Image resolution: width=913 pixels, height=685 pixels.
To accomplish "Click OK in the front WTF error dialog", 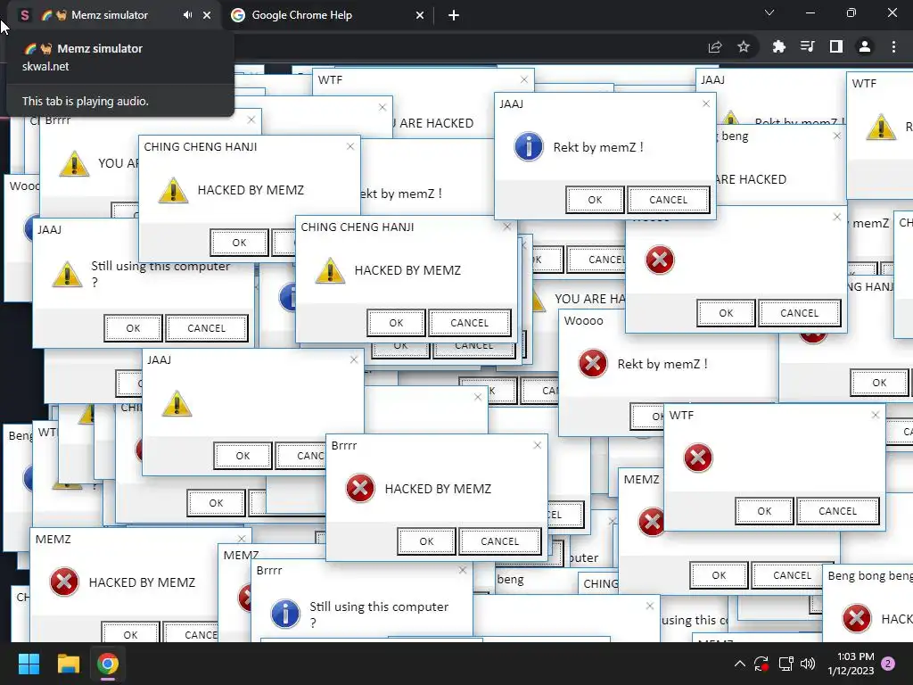I will (x=764, y=511).
